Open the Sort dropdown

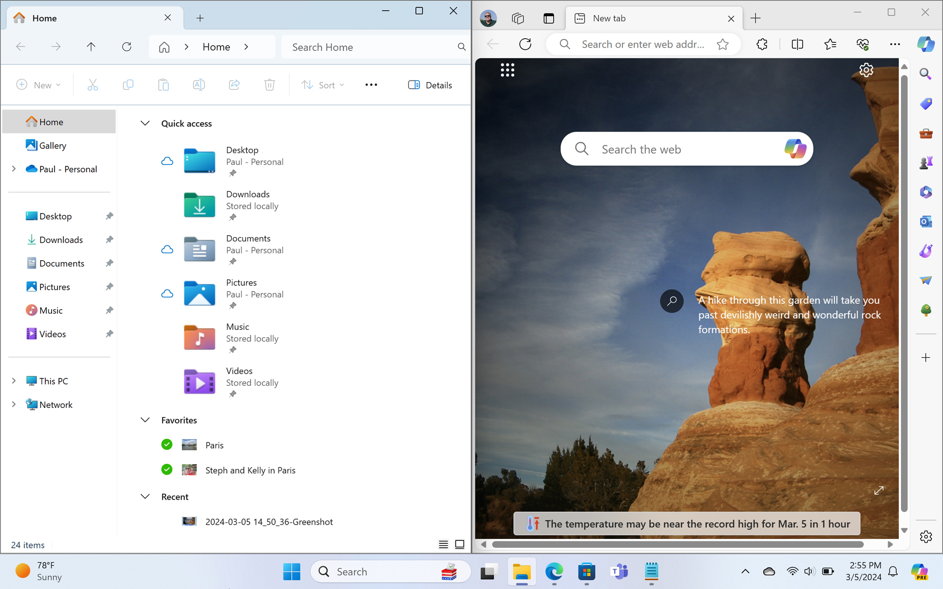pos(323,85)
